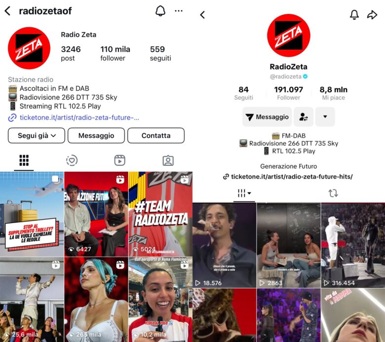This screenshot has width=385, height=342.
Task: Tap the back arrow beside radiozetaof
Action: 7,11
